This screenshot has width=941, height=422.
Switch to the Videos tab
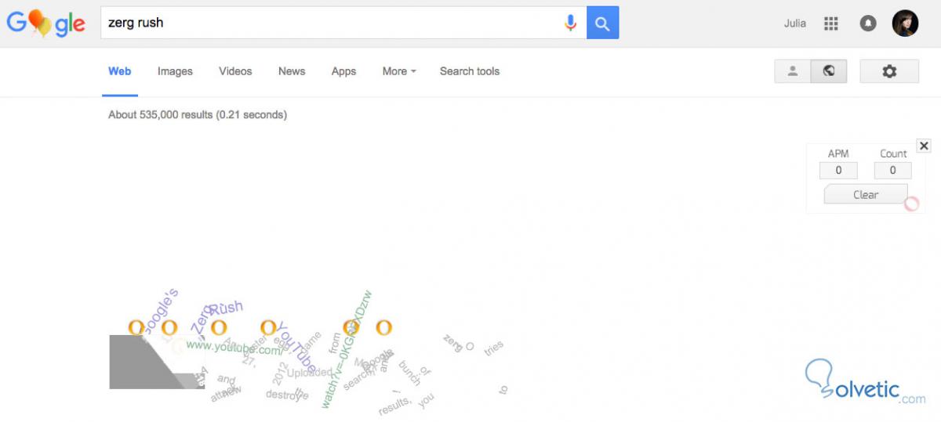(235, 71)
